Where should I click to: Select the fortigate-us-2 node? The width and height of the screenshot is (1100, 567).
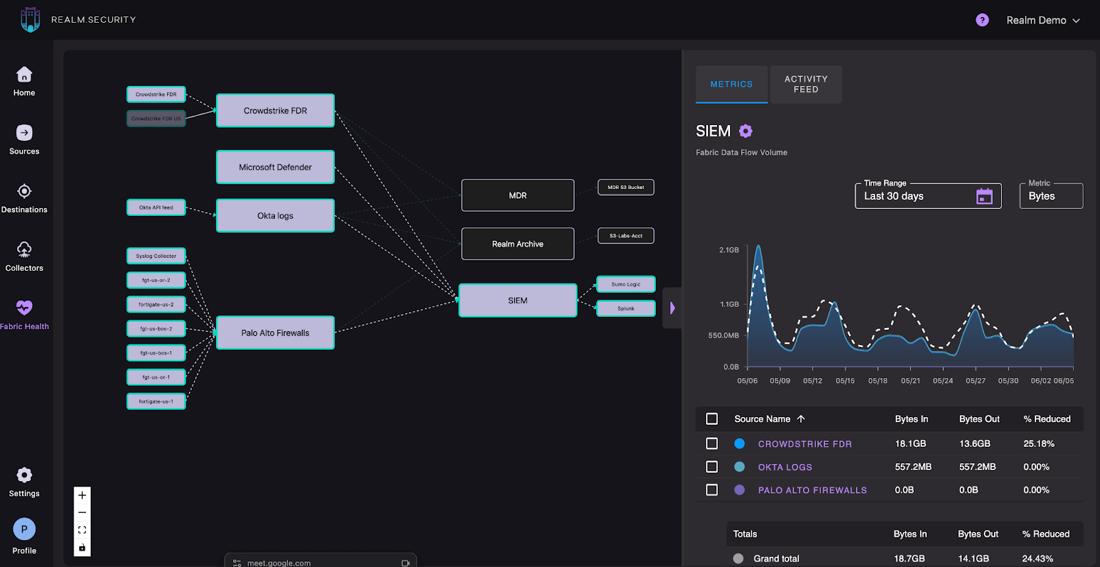(x=156, y=304)
